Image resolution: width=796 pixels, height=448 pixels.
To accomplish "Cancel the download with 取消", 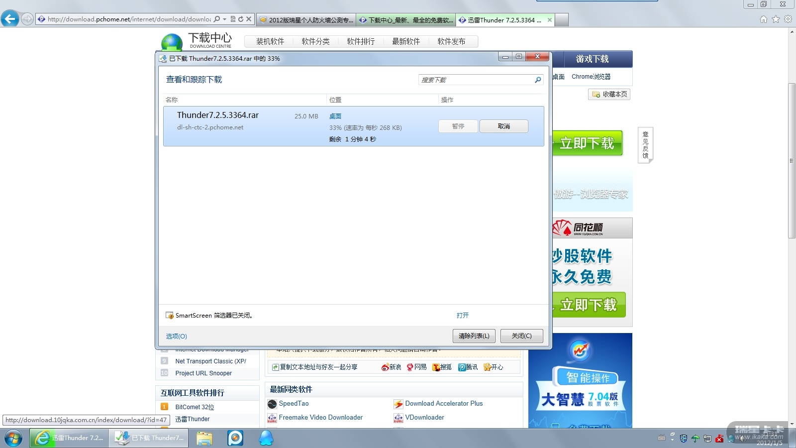I will click(504, 126).
